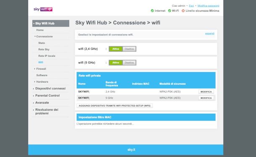Click the espandi link
Viewport: 256px width, 157px height.
pyautogui.click(x=210, y=33)
